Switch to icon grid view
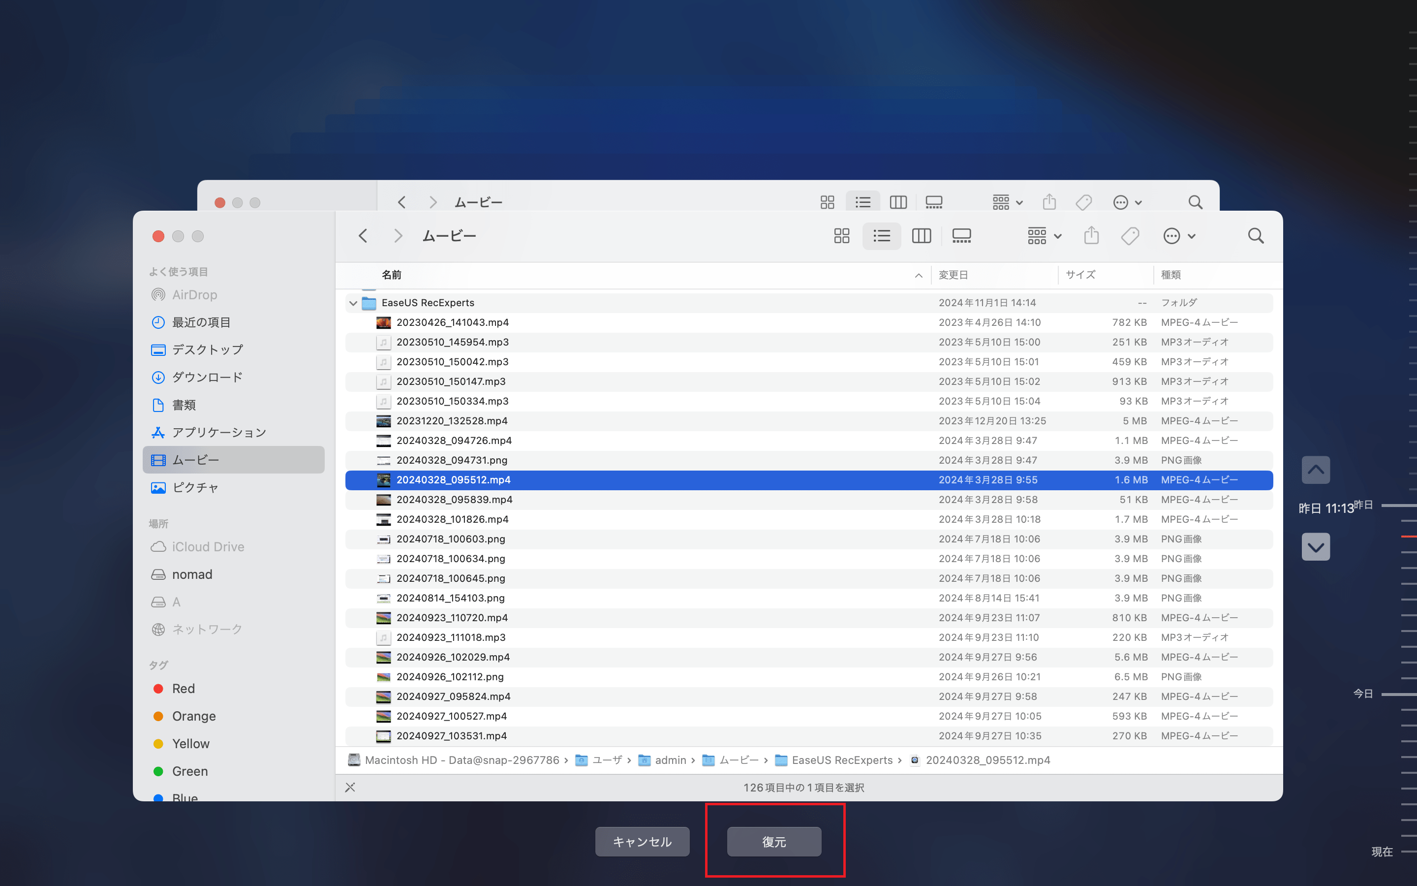The height and width of the screenshot is (886, 1417). pyautogui.click(x=841, y=236)
